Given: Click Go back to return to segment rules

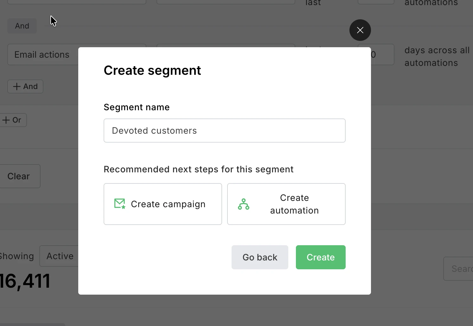Looking at the screenshot, I should [x=259, y=257].
